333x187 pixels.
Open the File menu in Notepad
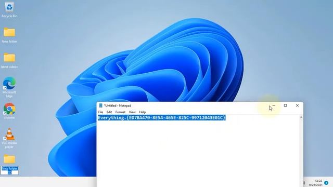(100, 112)
